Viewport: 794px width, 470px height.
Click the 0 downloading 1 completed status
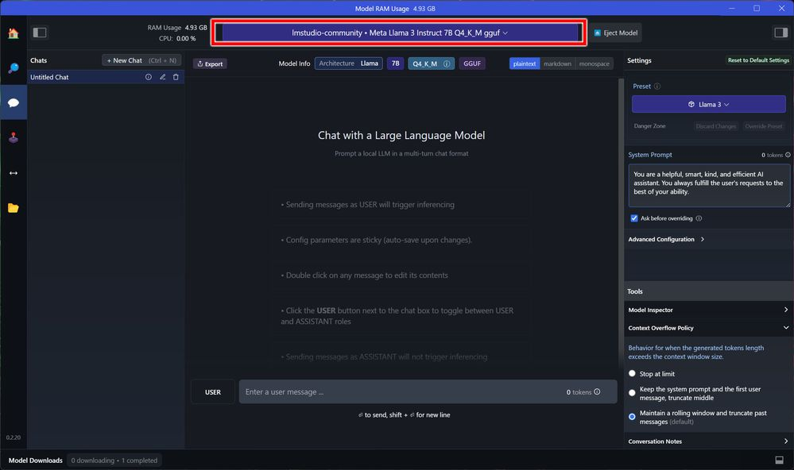pyautogui.click(x=114, y=460)
